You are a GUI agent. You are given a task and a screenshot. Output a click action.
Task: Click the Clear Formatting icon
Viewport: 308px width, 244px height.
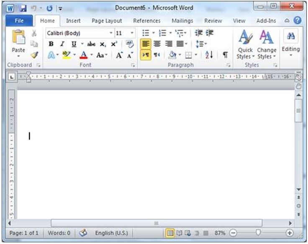point(130,44)
